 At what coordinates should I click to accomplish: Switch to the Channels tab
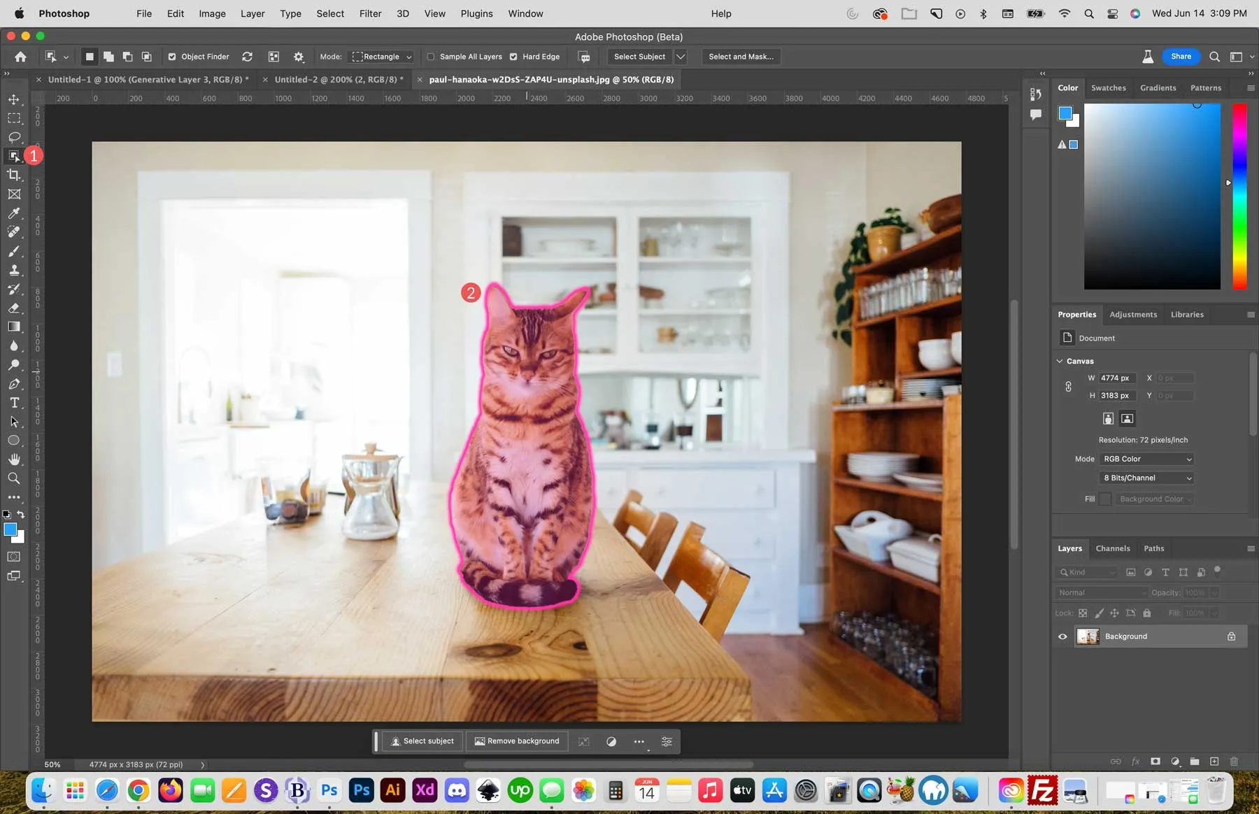pos(1113,548)
